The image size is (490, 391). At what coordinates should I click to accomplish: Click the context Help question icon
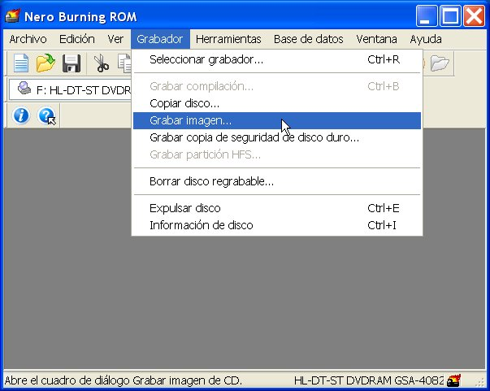(46, 116)
